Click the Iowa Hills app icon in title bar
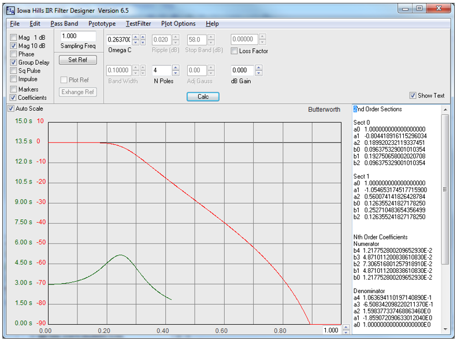This screenshot has height=341, width=457. point(10,11)
